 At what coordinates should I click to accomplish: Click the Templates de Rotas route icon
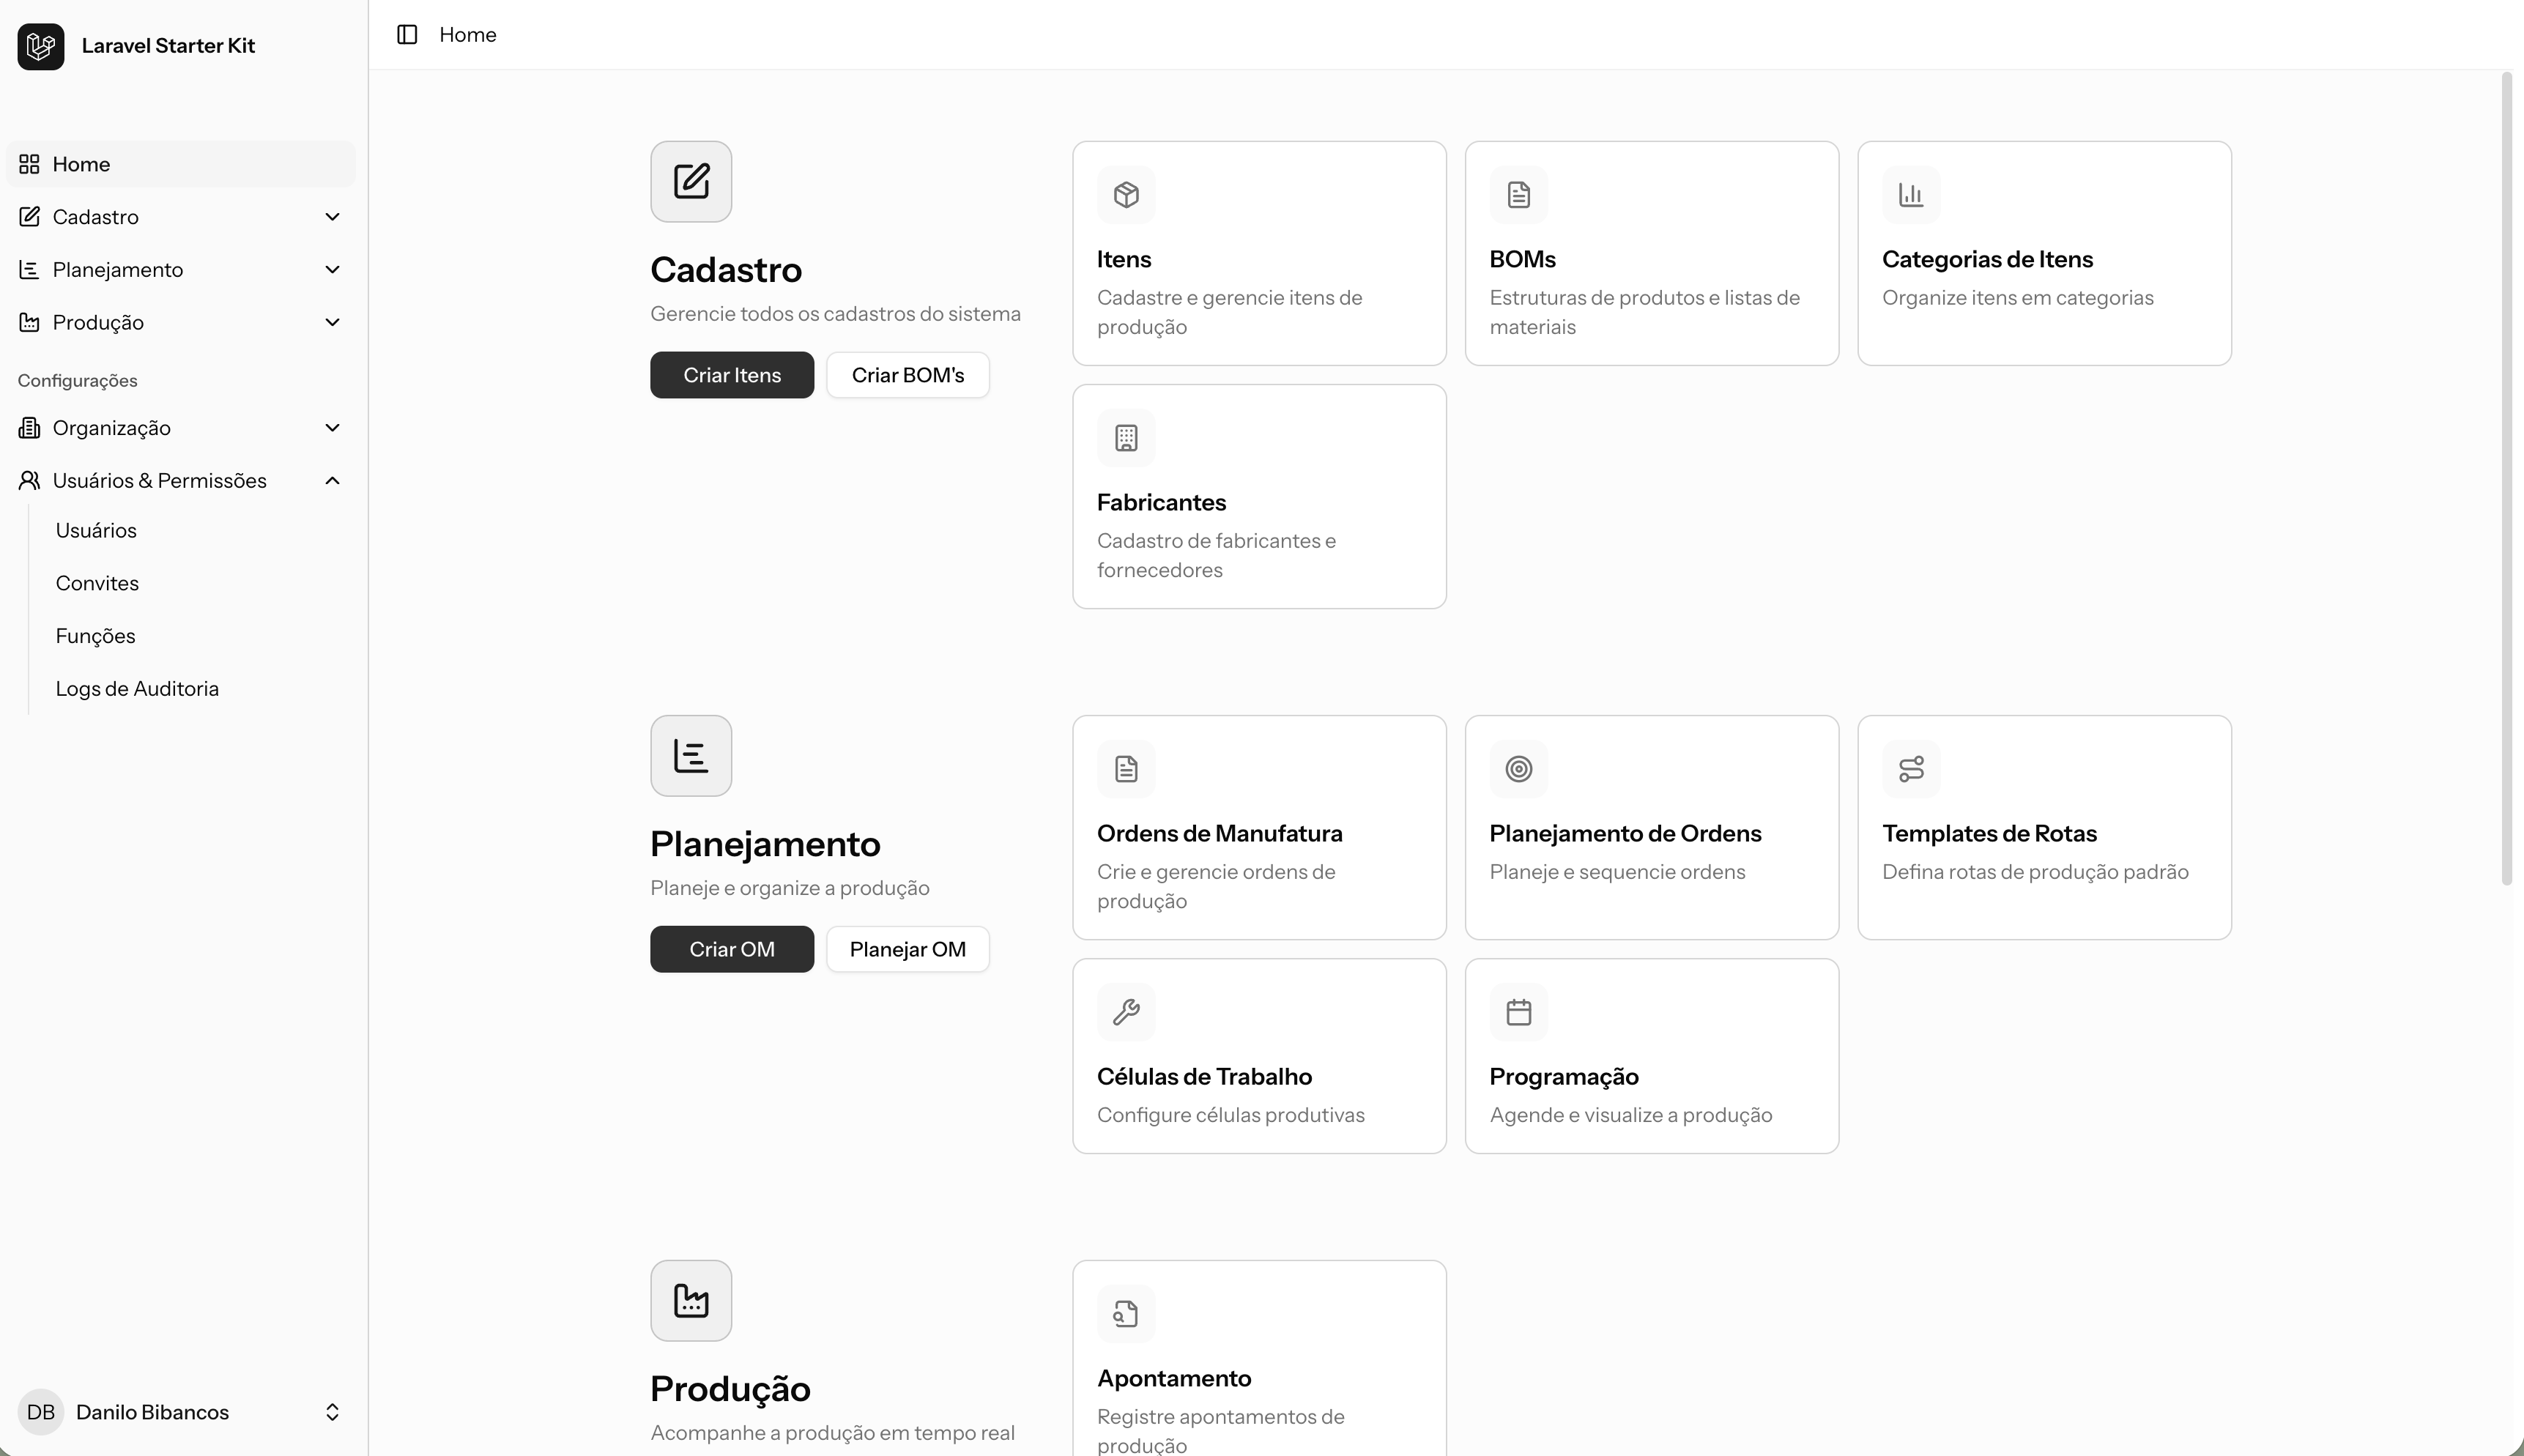[x=1911, y=769]
